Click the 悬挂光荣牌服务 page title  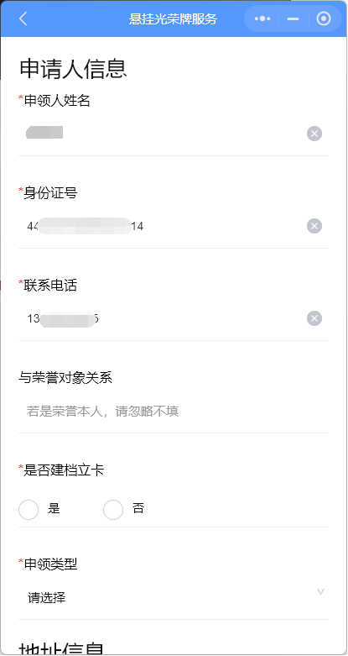pos(174,19)
